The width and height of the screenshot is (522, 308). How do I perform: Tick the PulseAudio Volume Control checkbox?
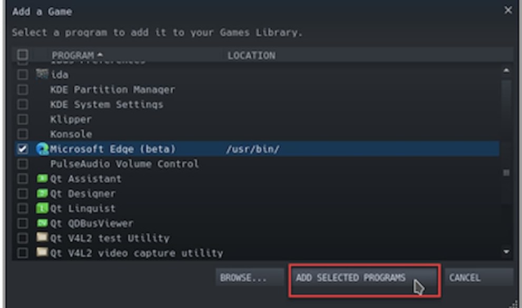[x=22, y=164]
